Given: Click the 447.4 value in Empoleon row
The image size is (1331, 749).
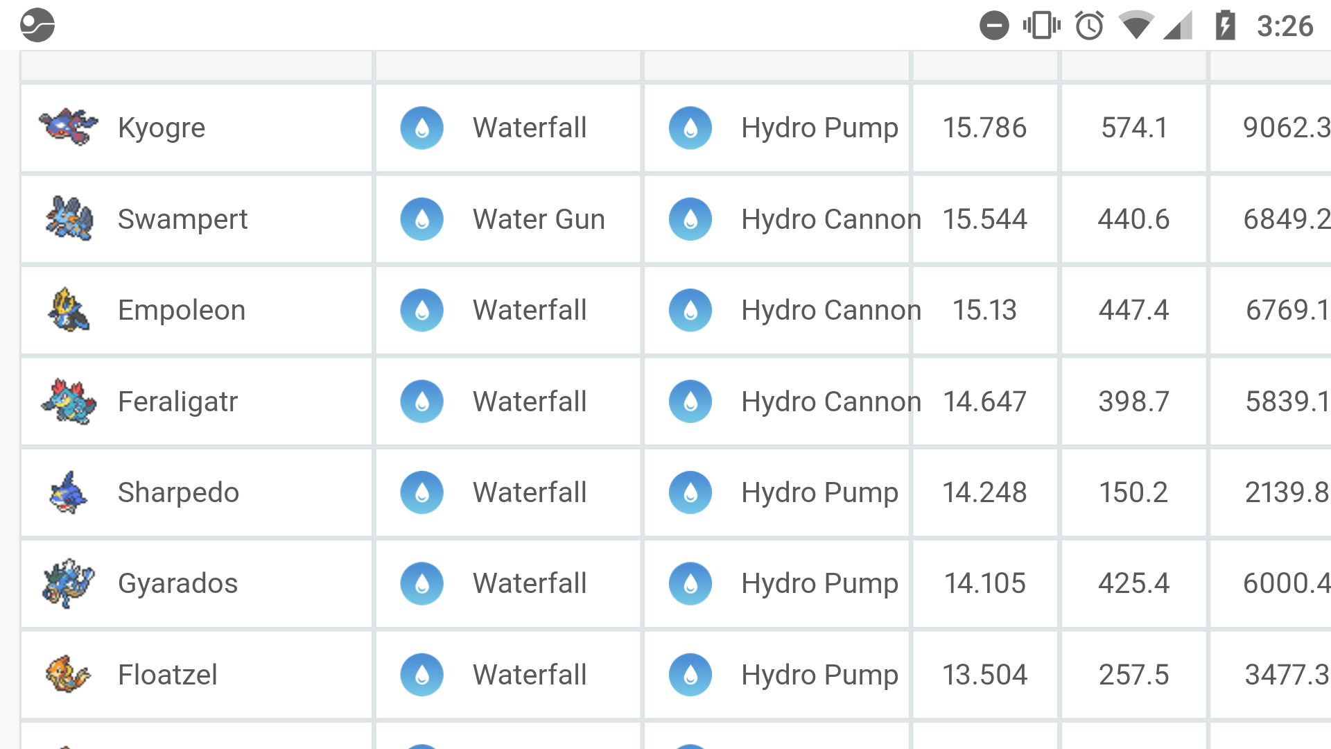Looking at the screenshot, I should (1134, 310).
